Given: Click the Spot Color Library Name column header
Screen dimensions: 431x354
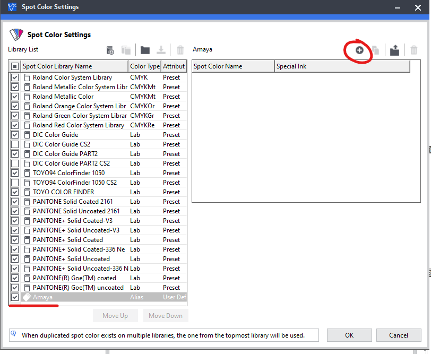Looking at the screenshot, I should (x=74, y=66).
